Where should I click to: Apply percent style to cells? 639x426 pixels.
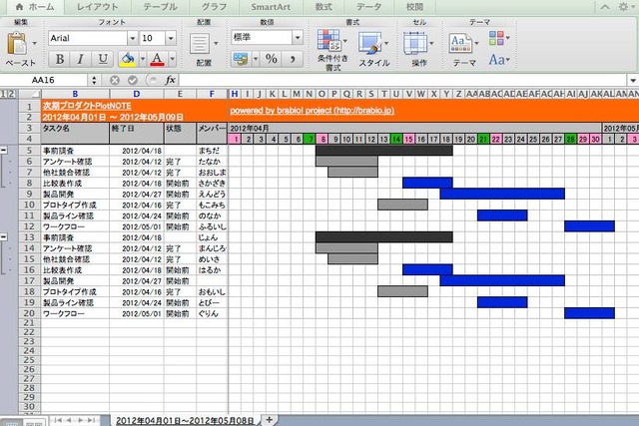271,59
